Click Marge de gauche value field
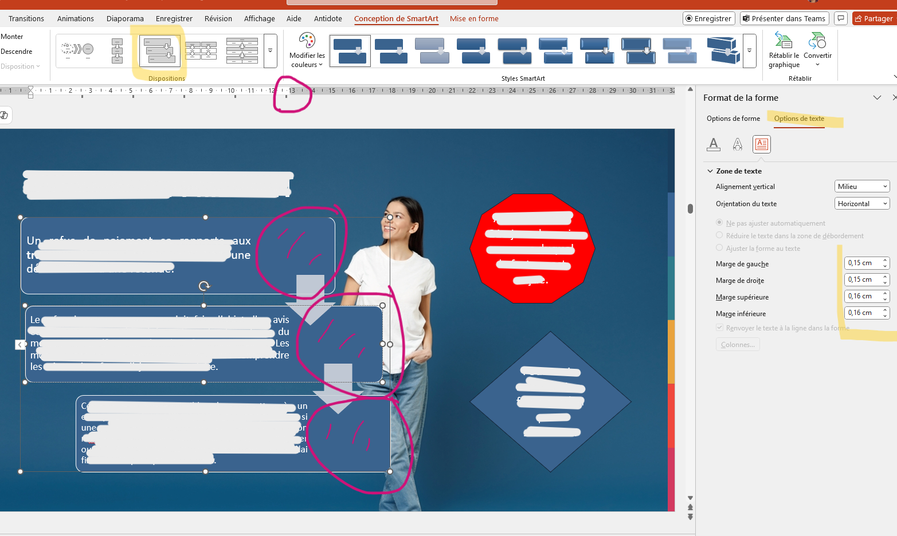 pos(863,263)
